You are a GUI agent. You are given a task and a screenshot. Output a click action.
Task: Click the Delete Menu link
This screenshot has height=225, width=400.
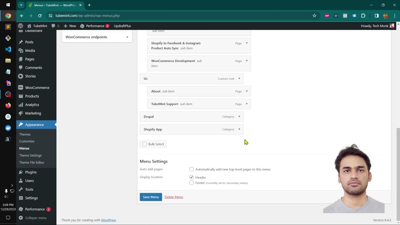[174, 197]
